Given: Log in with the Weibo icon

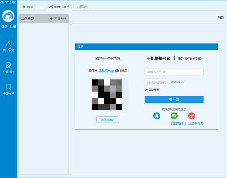Looking at the screenshot, I should (x=192, y=116).
